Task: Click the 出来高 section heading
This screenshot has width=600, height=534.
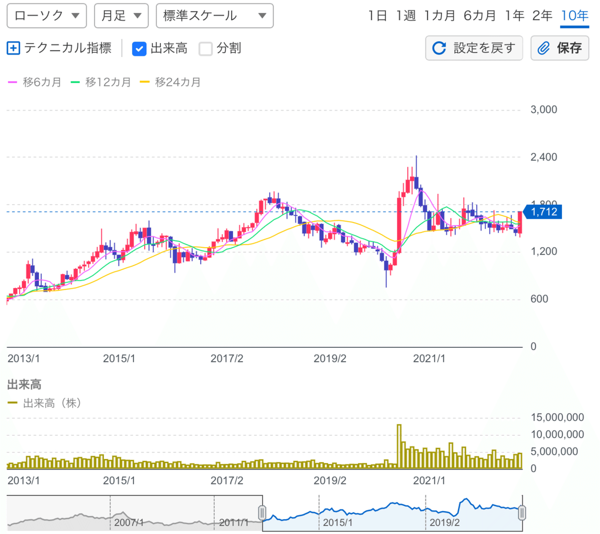Action: [24, 385]
